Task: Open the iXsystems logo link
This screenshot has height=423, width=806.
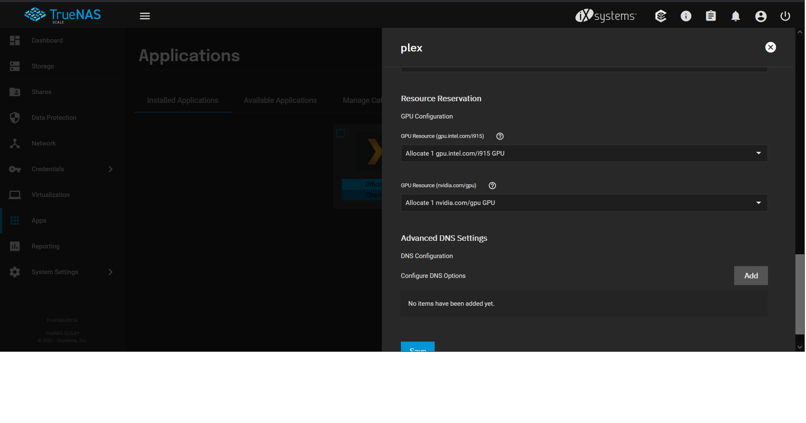Action: [x=606, y=16]
